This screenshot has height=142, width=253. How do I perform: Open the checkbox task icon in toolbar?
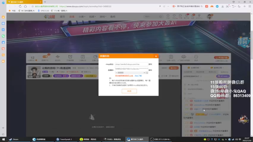(x=83, y=57)
